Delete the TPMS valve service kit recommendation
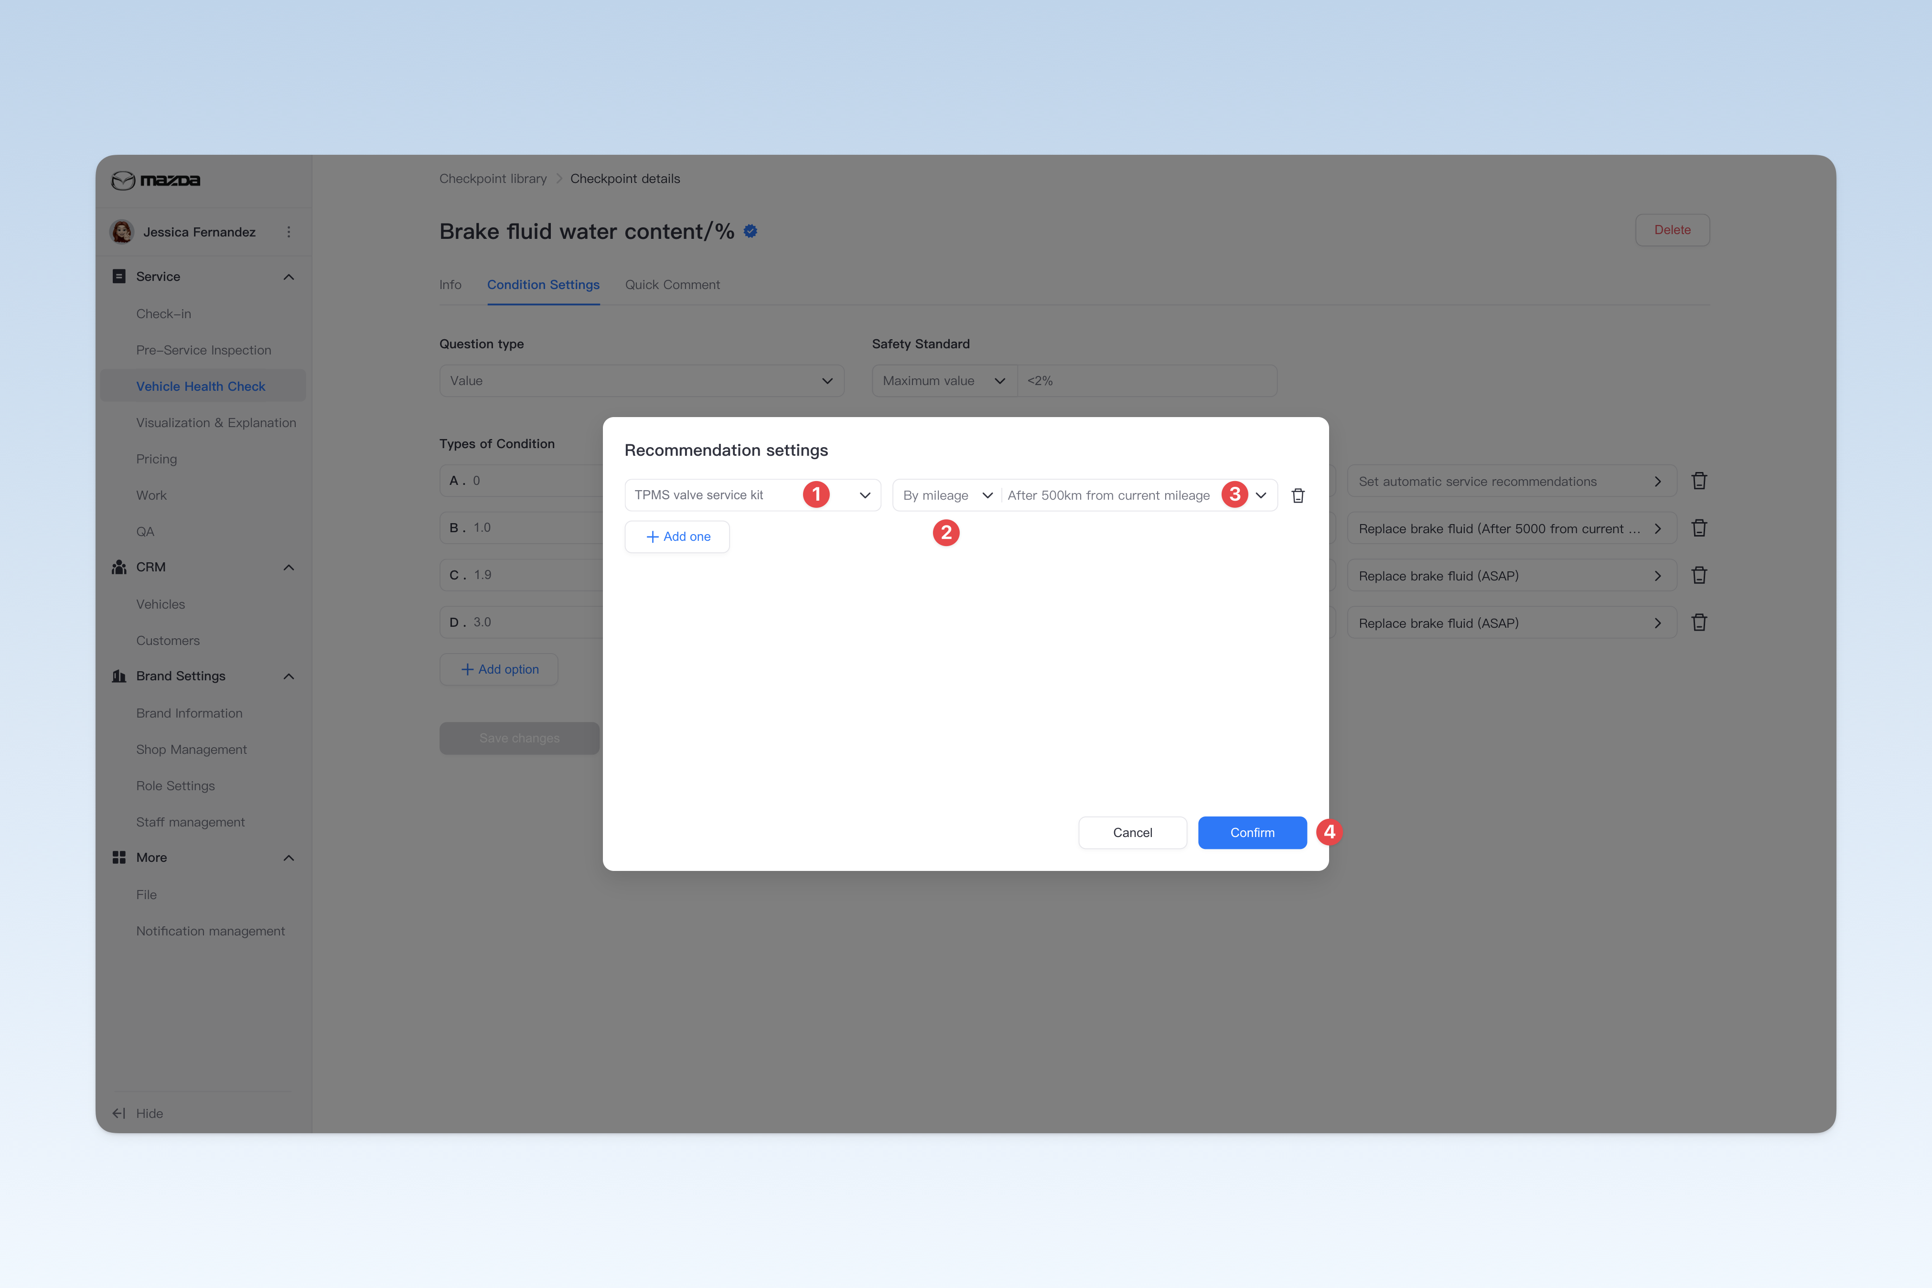The image size is (1932, 1288). pos(1298,495)
